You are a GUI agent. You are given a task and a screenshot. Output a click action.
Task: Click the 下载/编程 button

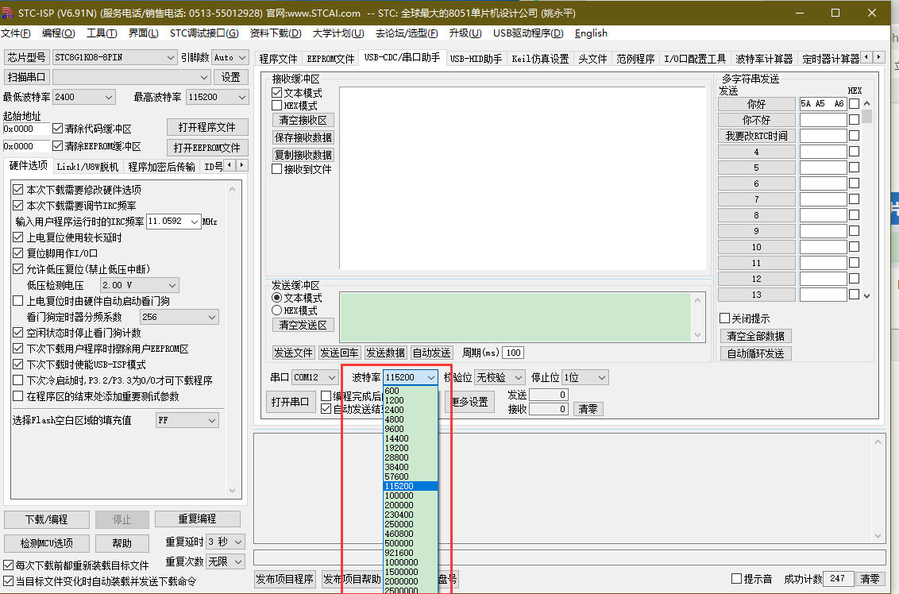point(46,519)
